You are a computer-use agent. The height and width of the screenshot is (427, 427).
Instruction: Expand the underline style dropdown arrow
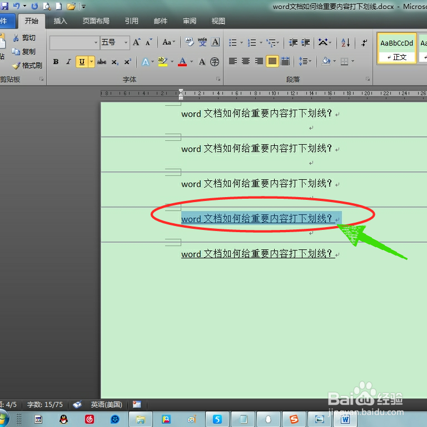[92, 62]
